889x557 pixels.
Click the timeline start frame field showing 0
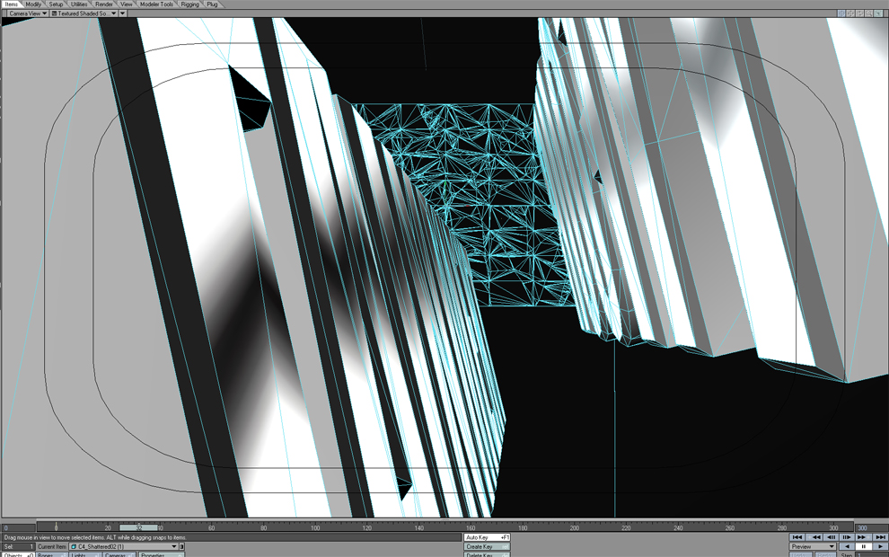(19, 527)
